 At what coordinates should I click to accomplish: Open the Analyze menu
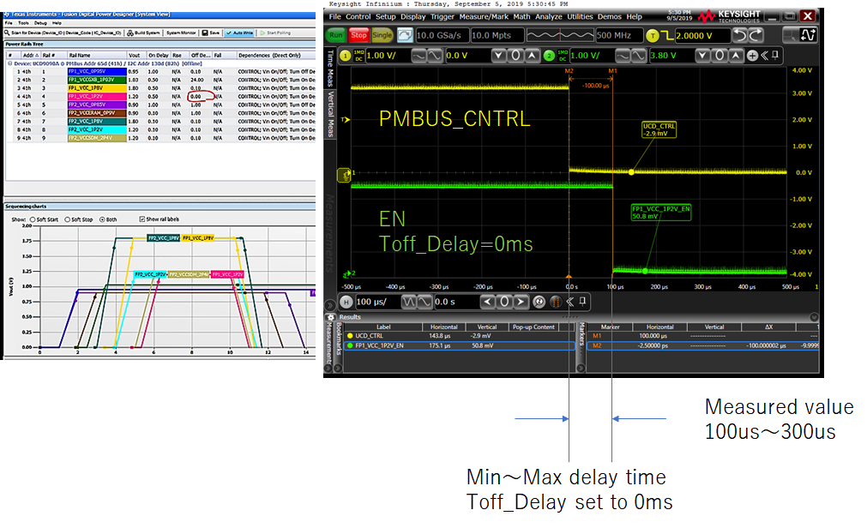(x=549, y=16)
